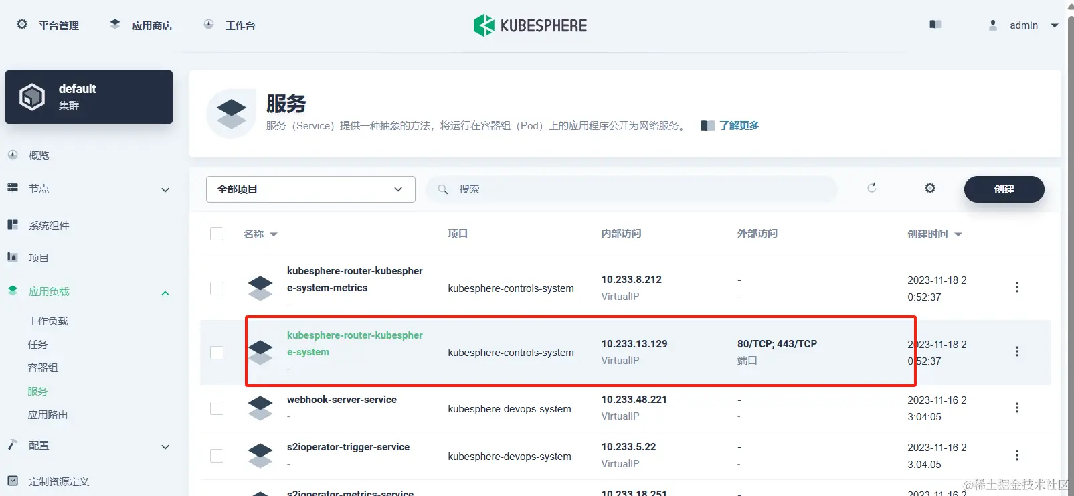Click service icon of webhook-server-service
This screenshot has width=1074, height=496.
[260, 408]
